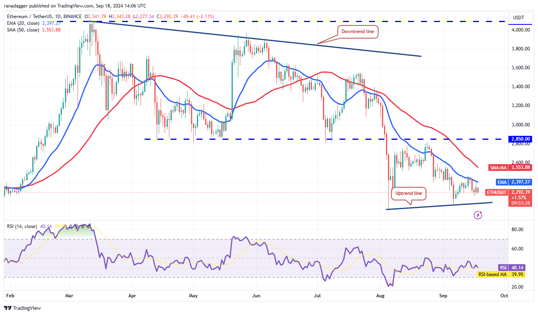Click the RSI 20.00 axis tick
Image resolution: width=538 pixels, height=315 pixels.
click(518, 287)
